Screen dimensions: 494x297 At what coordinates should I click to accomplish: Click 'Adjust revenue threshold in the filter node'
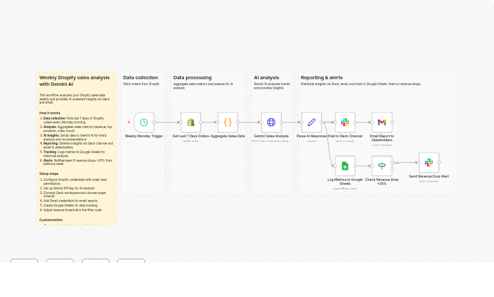[x=73, y=210]
